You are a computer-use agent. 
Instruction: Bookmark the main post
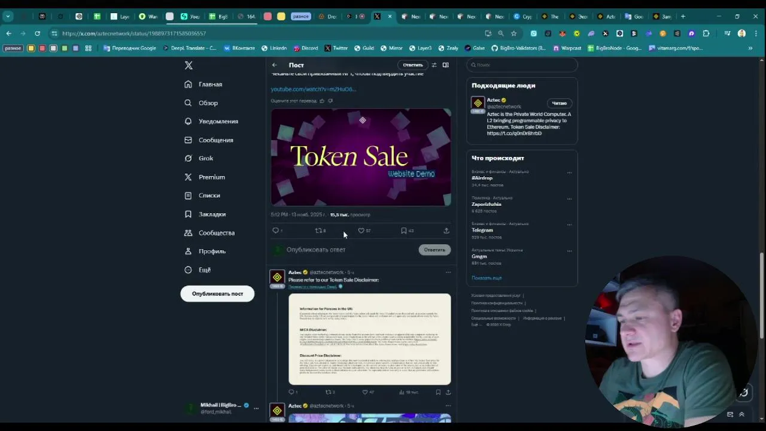[x=404, y=230]
